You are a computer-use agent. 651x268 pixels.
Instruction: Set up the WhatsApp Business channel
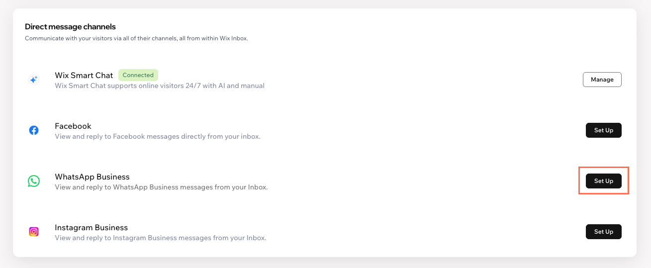click(604, 181)
